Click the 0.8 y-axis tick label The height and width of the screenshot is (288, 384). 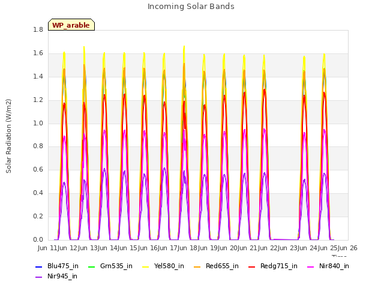click(38, 146)
